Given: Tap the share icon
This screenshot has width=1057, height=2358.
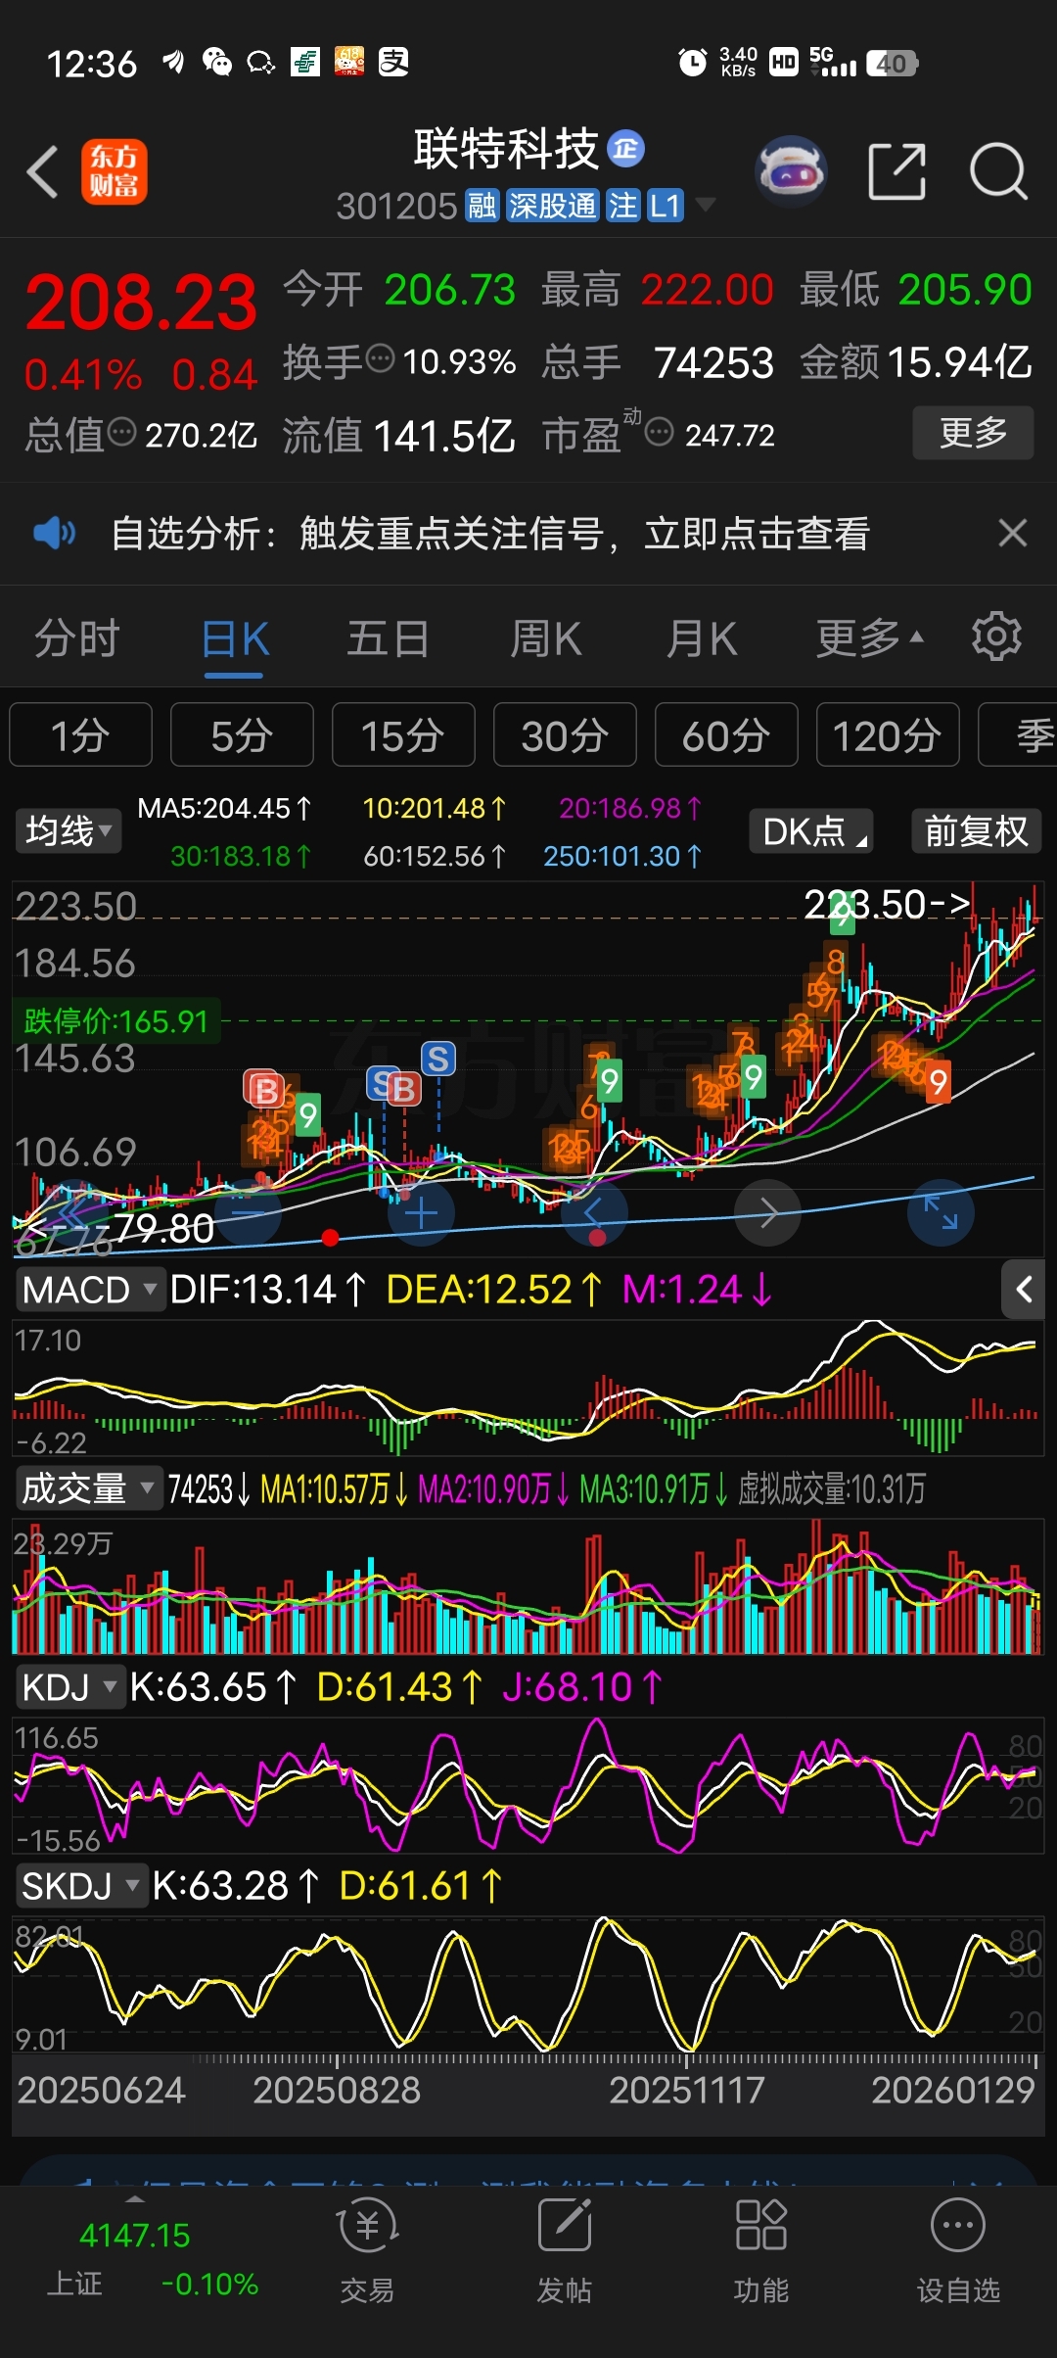Looking at the screenshot, I should 896,172.
